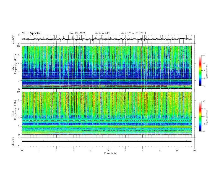The width and height of the screenshot is (219, 169).
Task: Click the "1" tick on the time axis
Action: coord(39,150)
